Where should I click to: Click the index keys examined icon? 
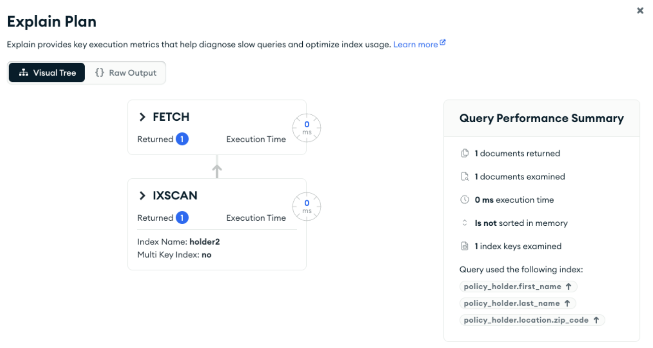465,246
